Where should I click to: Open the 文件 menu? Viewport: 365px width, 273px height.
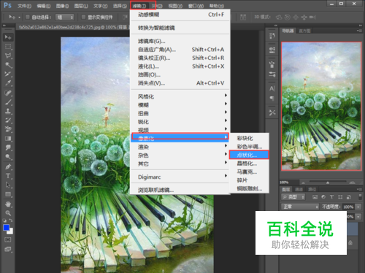coord(24,6)
